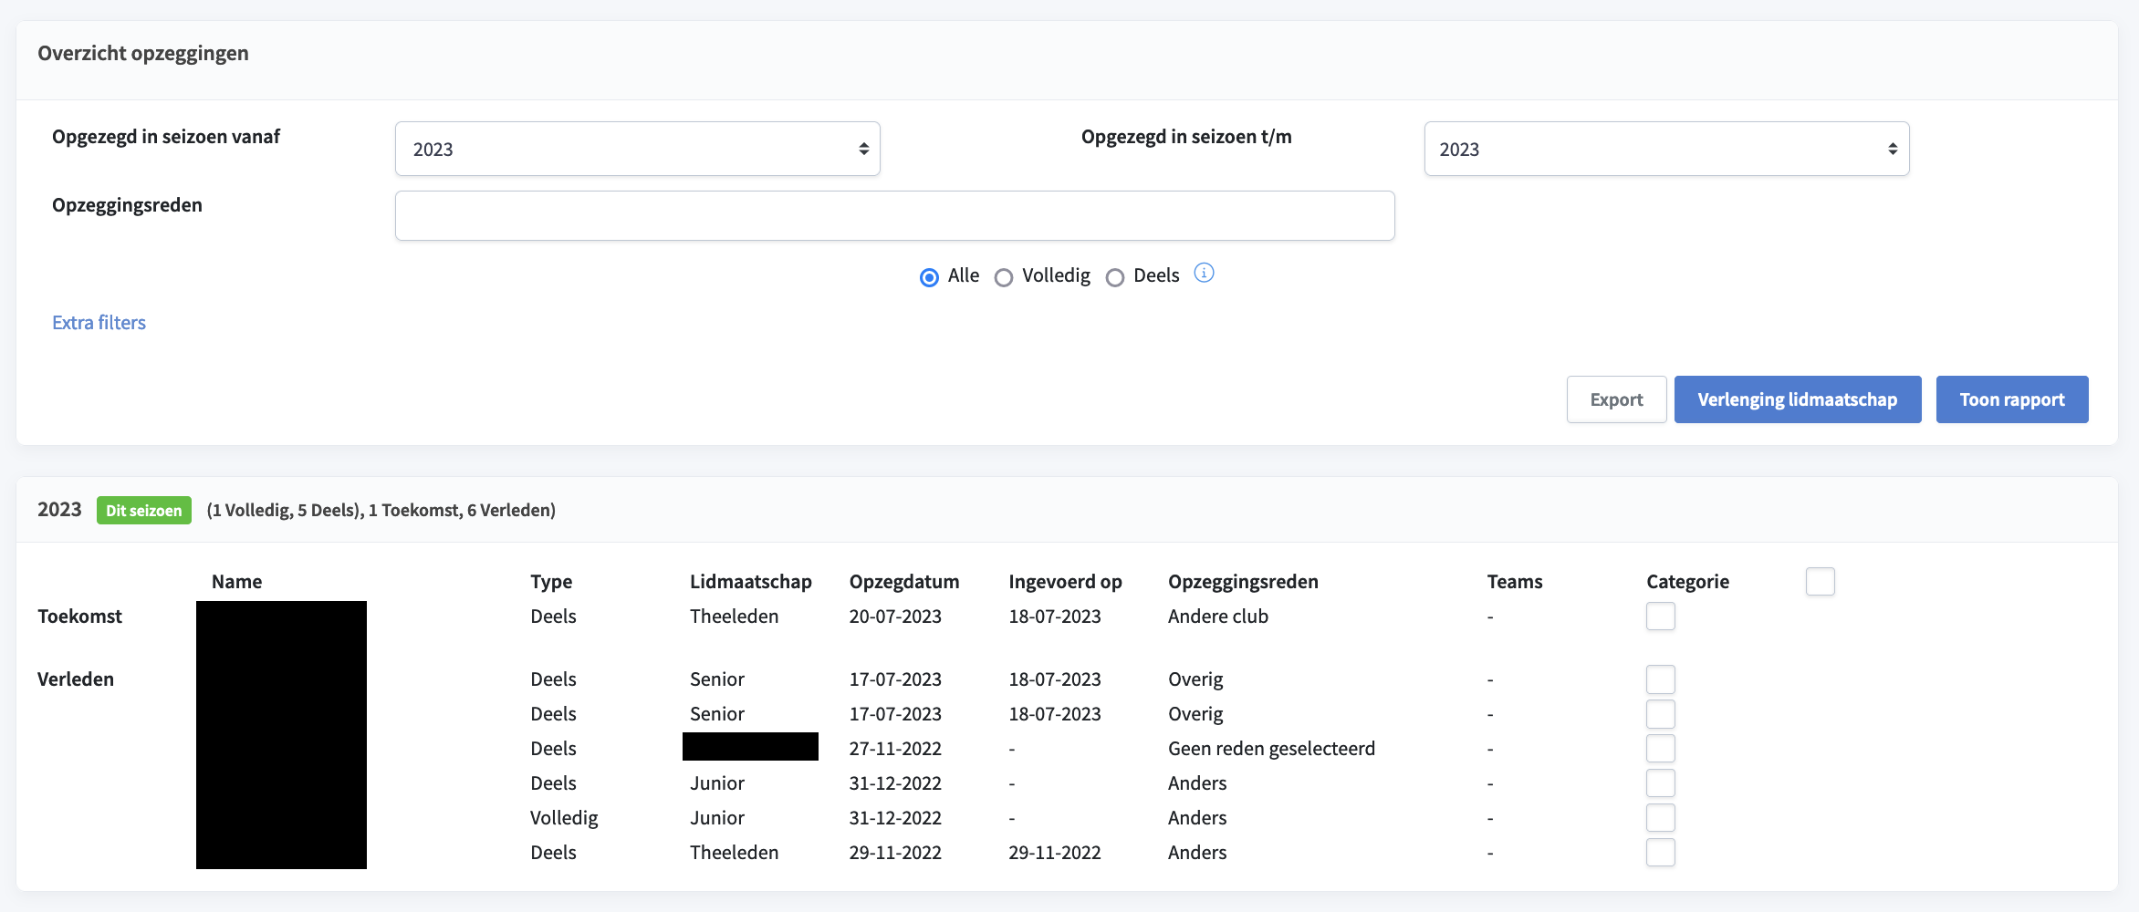The width and height of the screenshot is (2139, 912).
Task: Click the Verleden row label
Action: 76,679
